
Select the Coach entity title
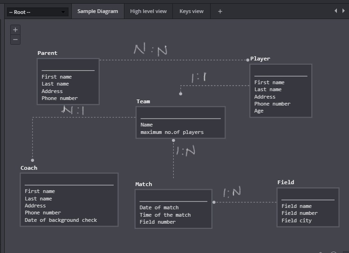point(29,168)
